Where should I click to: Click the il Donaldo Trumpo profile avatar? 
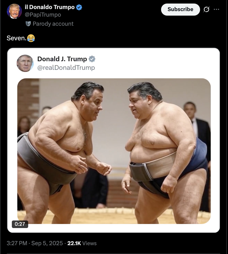[x=14, y=11]
